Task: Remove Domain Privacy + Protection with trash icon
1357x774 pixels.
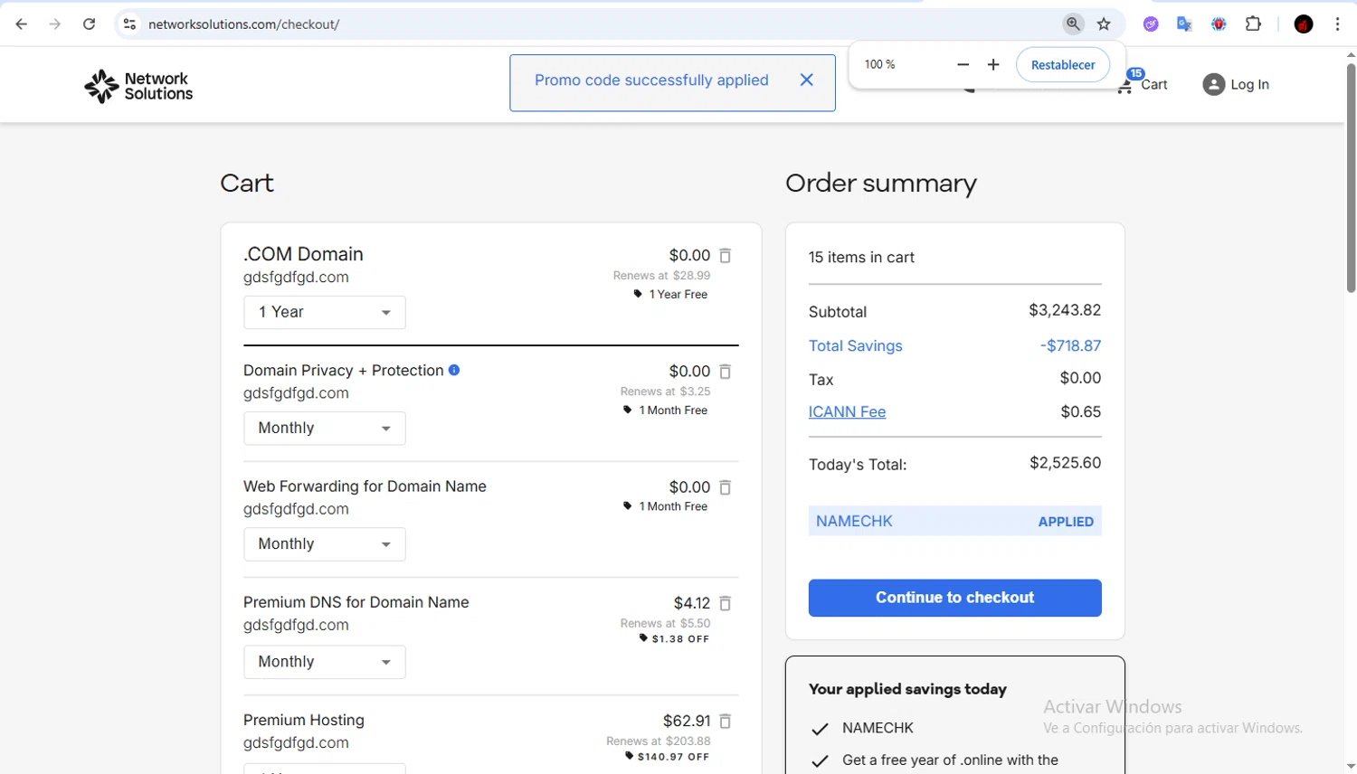Action: coord(725,372)
